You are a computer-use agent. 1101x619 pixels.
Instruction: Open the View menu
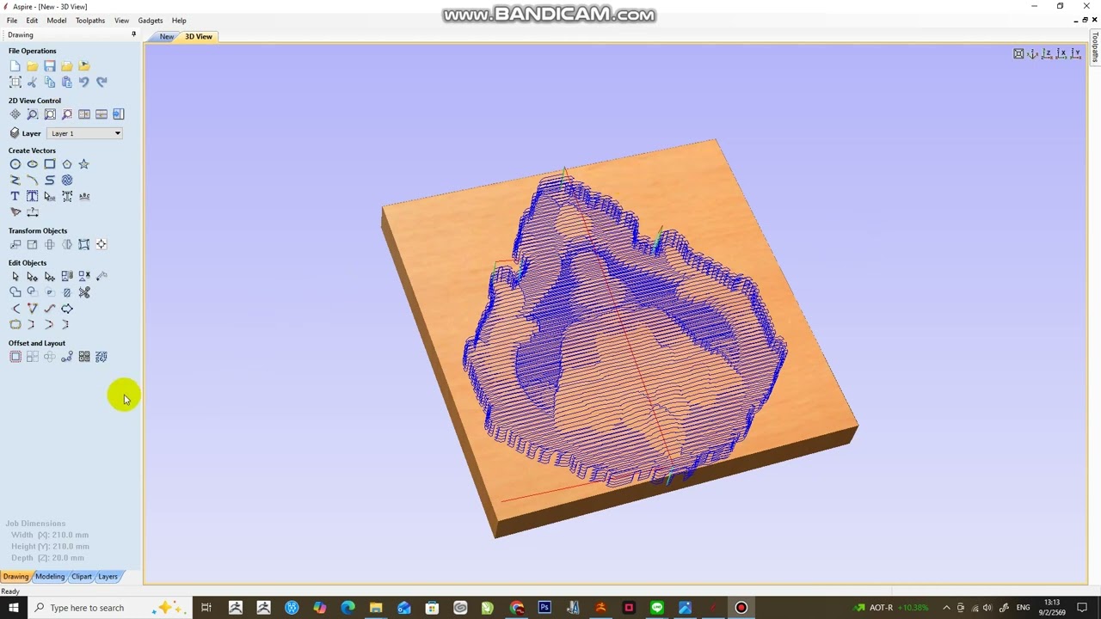point(122,21)
